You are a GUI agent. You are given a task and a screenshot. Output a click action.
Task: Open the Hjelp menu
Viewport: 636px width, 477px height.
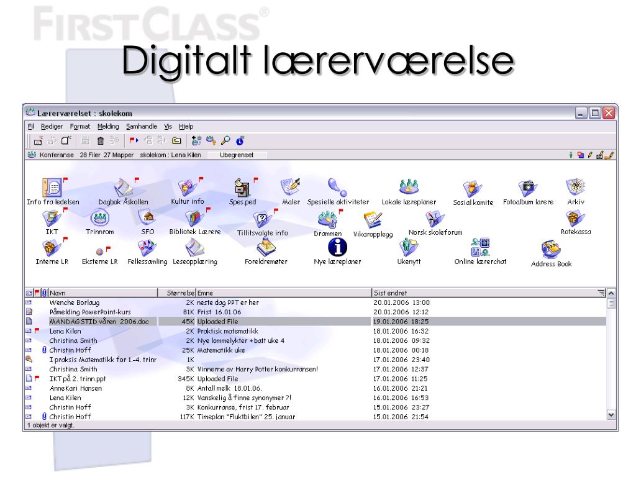click(x=186, y=126)
